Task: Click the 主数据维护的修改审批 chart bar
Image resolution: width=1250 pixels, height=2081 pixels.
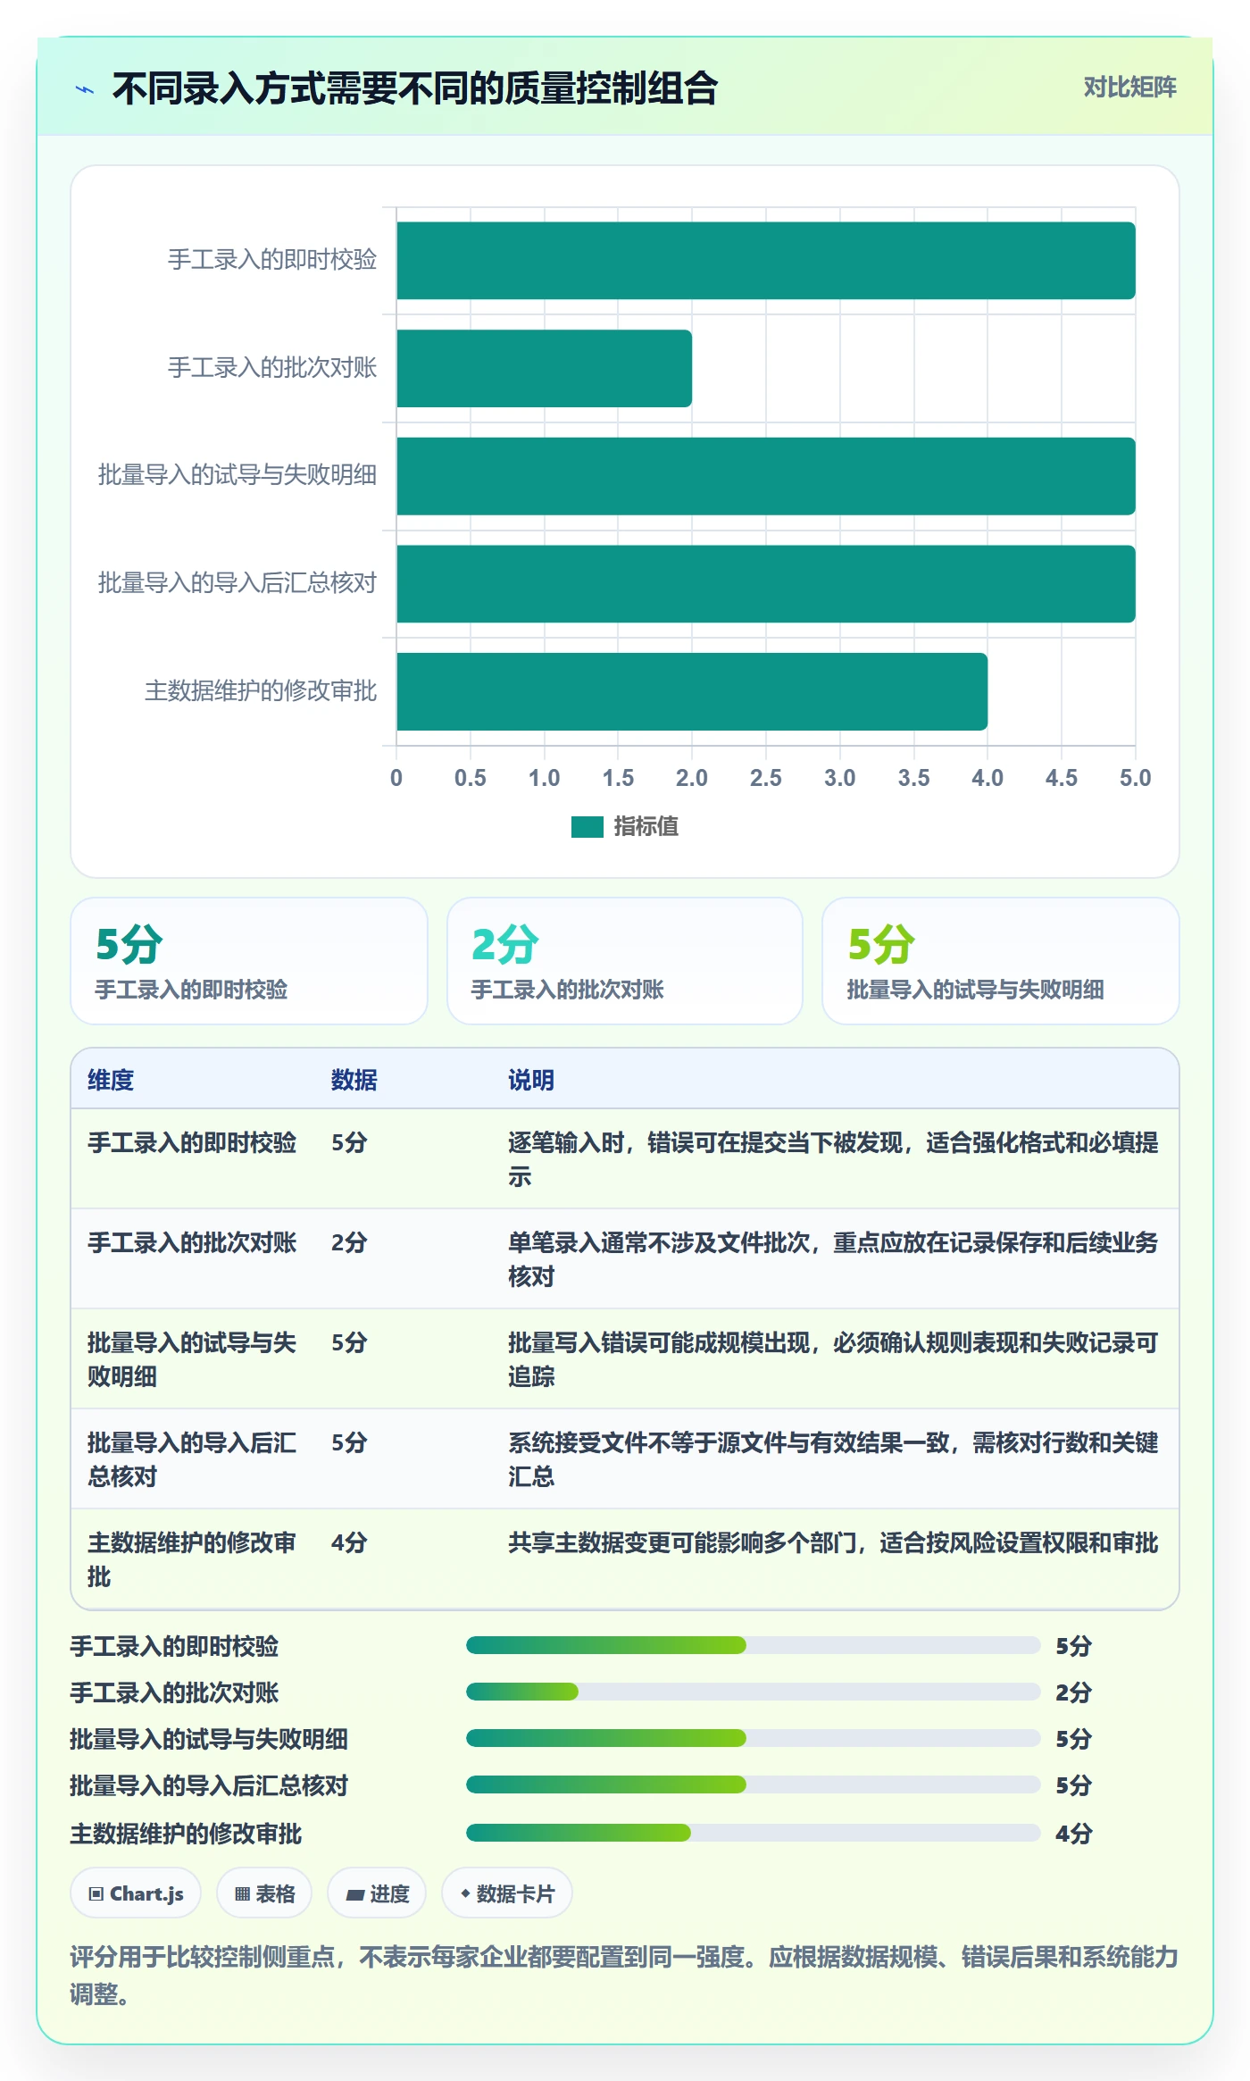Action: [692, 691]
